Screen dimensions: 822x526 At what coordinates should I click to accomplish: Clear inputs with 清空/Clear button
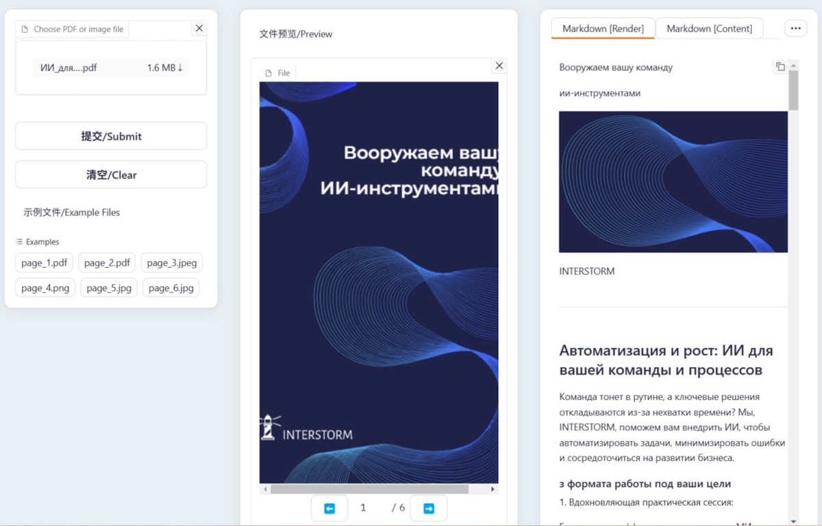[x=111, y=175]
